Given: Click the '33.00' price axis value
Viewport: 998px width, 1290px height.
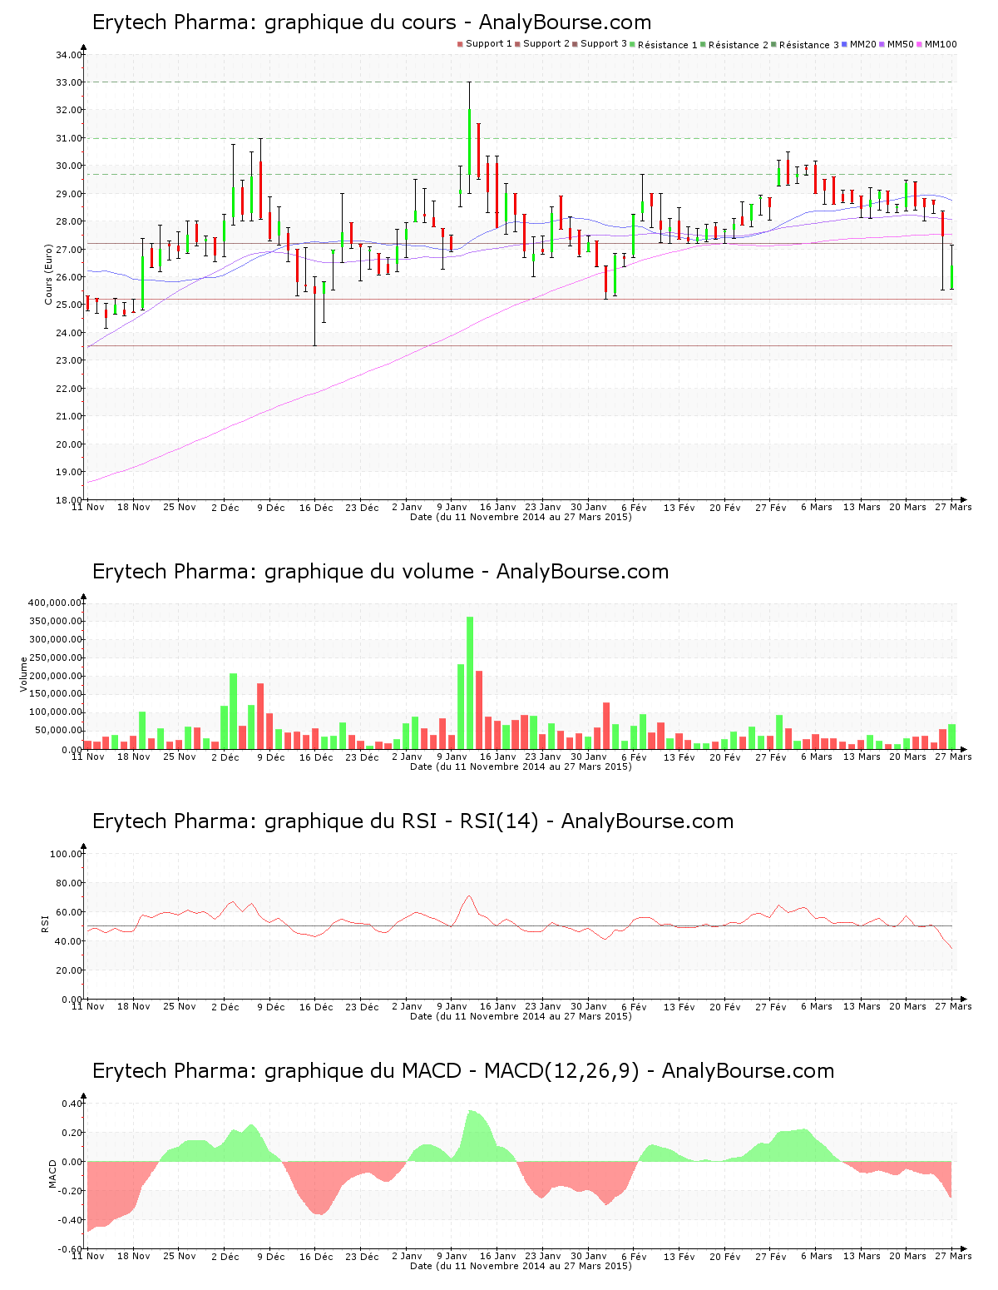Looking at the screenshot, I should (x=69, y=82).
